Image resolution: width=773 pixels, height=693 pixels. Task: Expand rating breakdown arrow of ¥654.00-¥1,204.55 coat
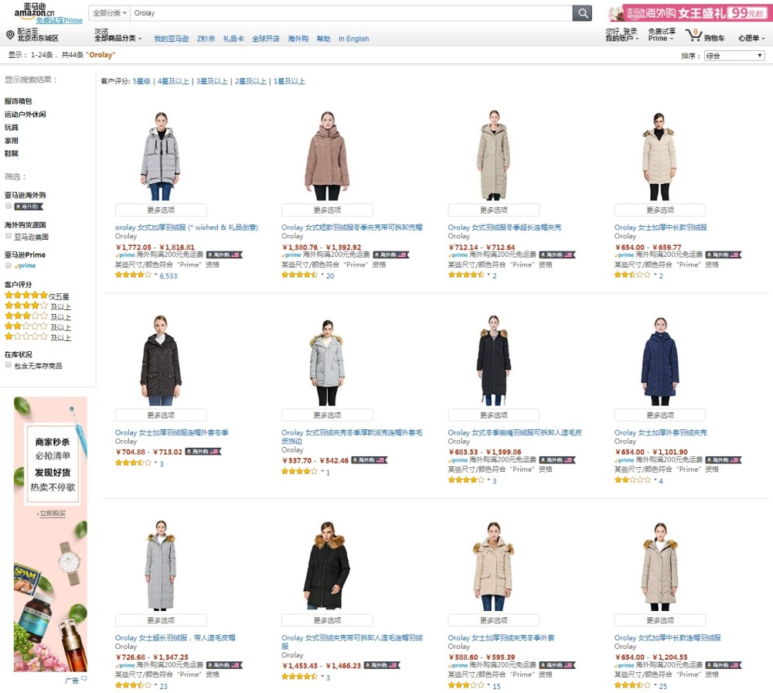(656, 685)
